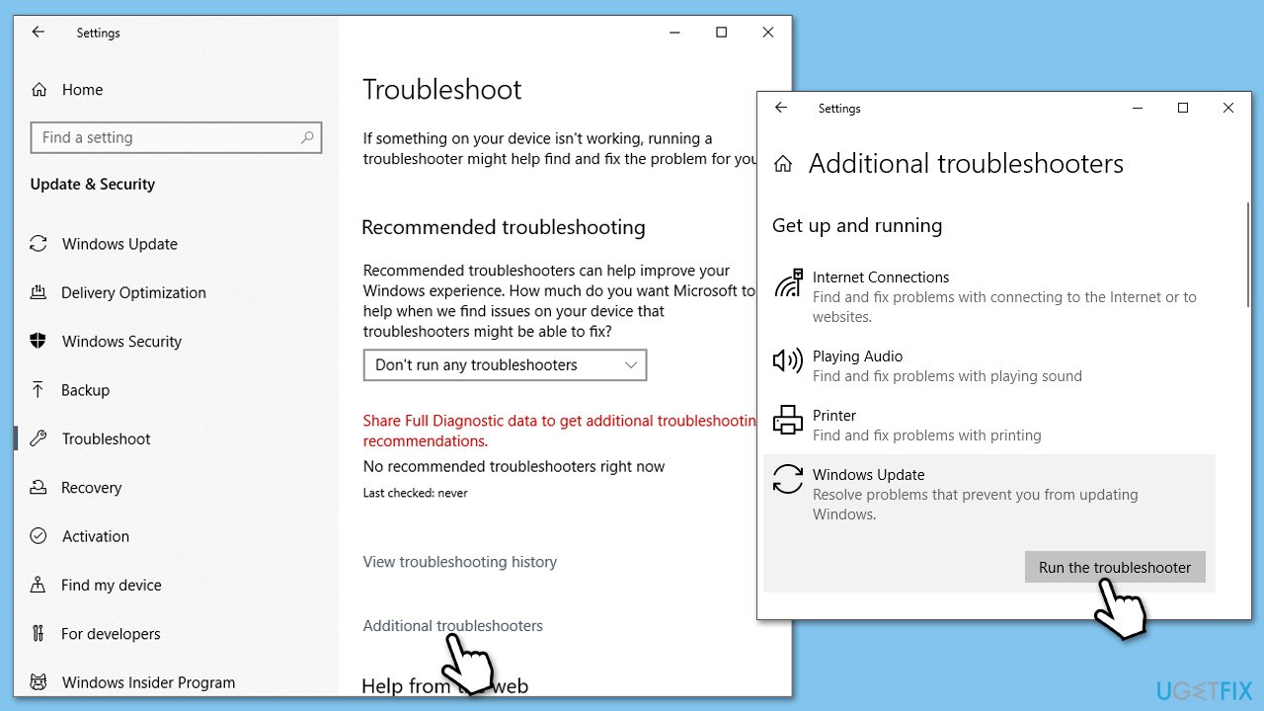This screenshot has width=1264, height=711.
Task: Click the Printer troubleshooter icon
Action: (788, 420)
